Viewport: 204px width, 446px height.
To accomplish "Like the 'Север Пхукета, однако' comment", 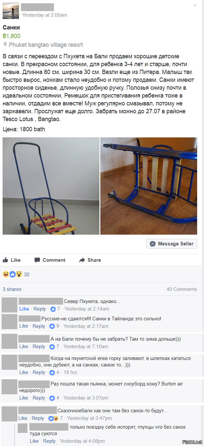I will pos(24,309).
